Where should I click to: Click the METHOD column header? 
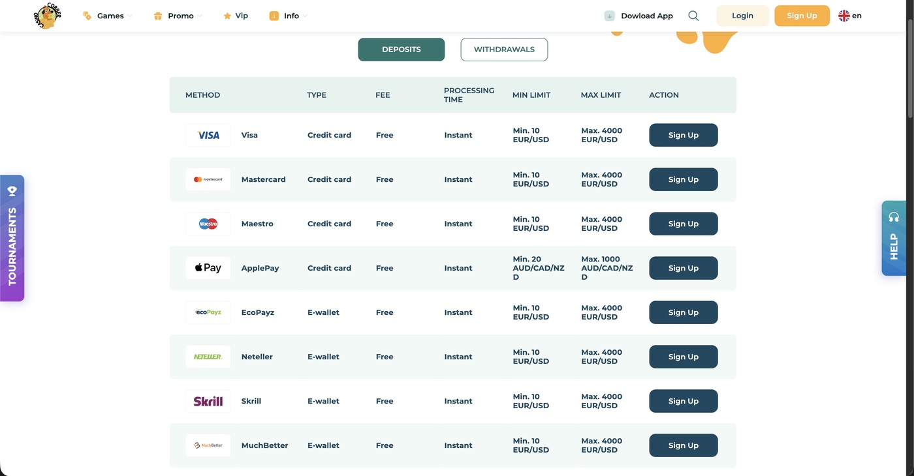click(x=203, y=95)
